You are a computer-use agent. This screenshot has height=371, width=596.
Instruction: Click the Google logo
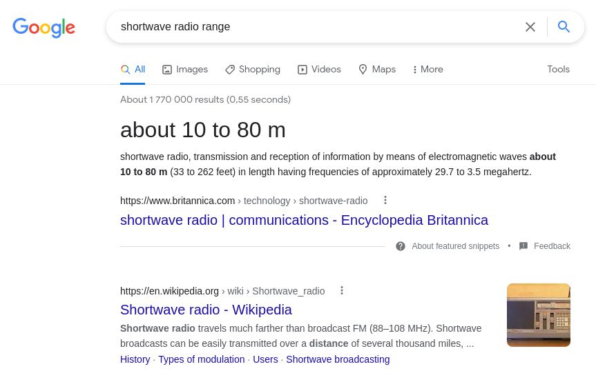(x=44, y=28)
